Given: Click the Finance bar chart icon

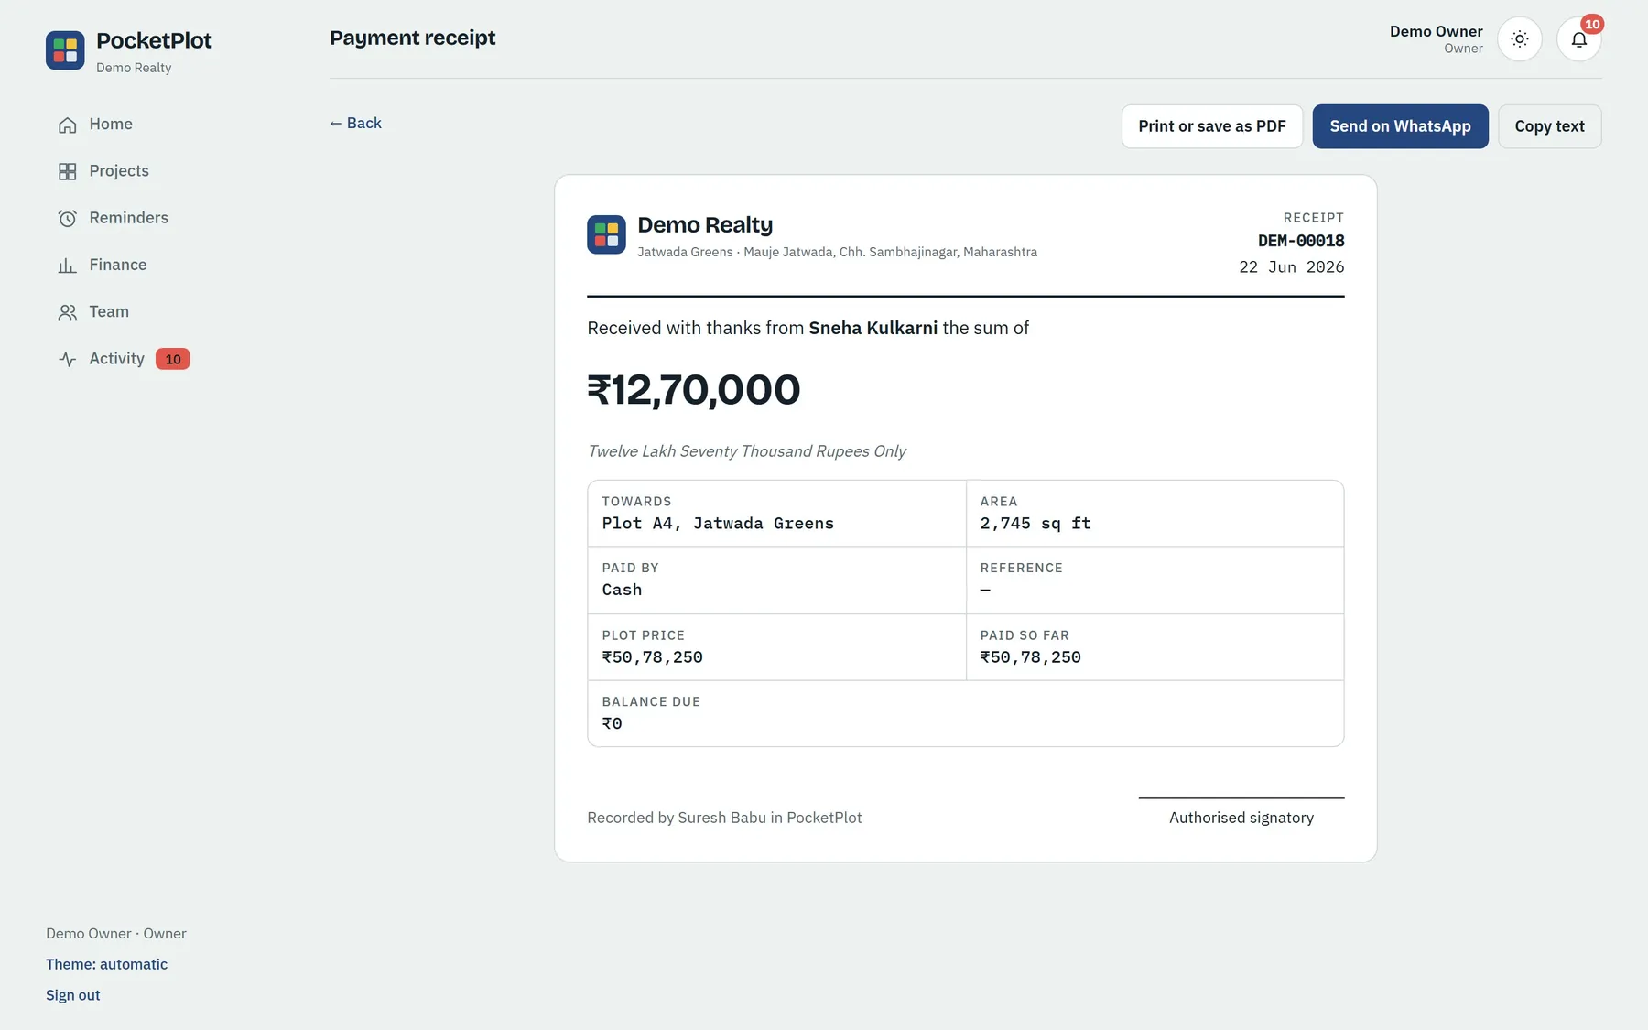Looking at the screenshot, I should click(67, 266).
